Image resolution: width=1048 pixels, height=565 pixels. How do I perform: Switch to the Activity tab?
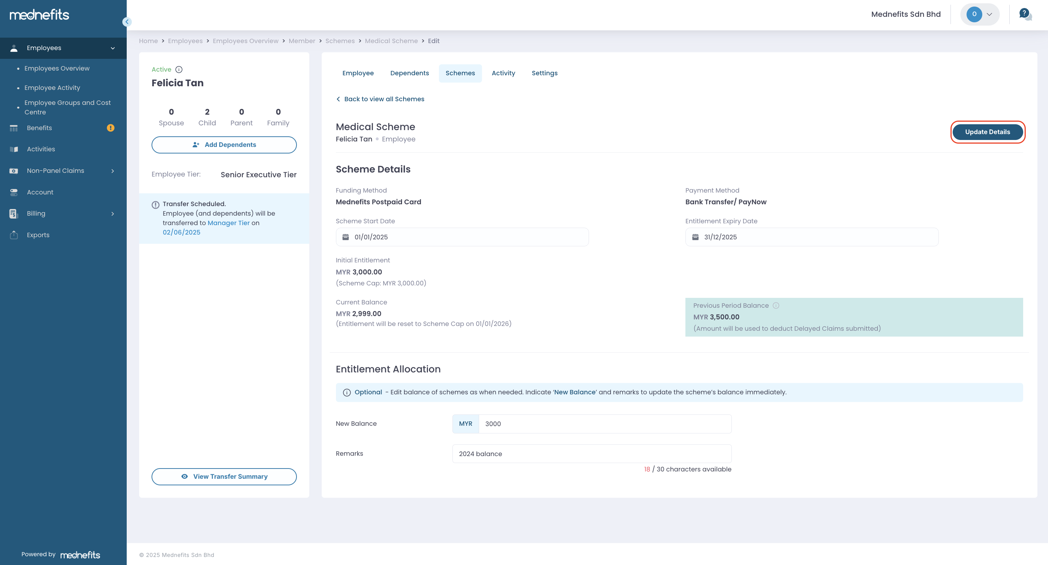[x=503, y=73]
